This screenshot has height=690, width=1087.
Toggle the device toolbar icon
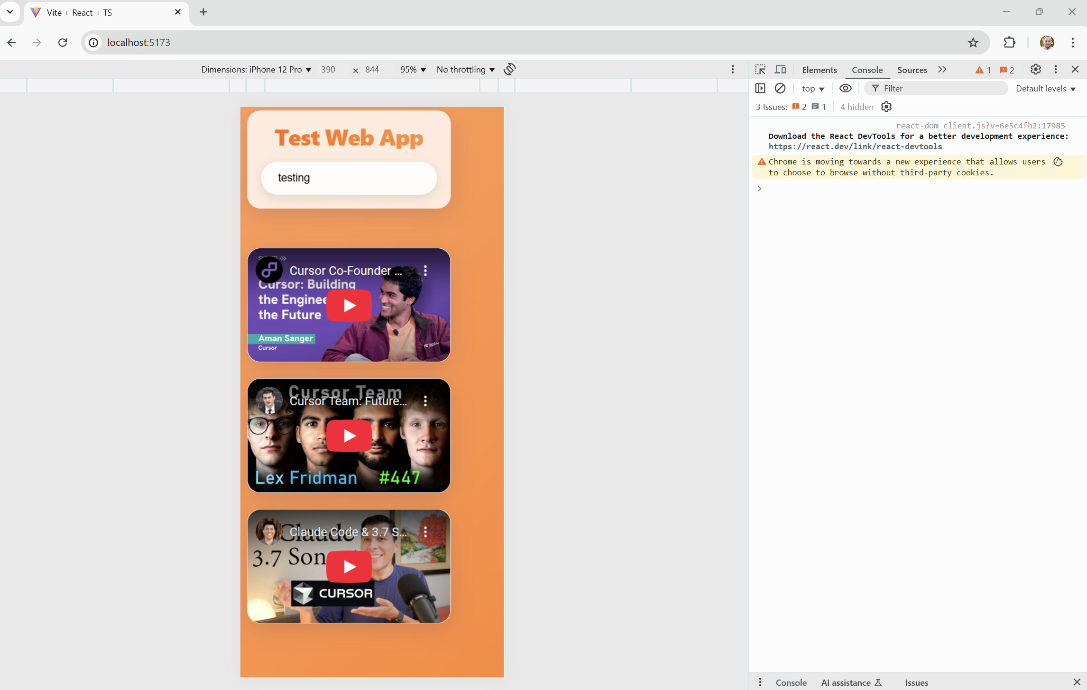pyautogui.click(x=780, y=70)
